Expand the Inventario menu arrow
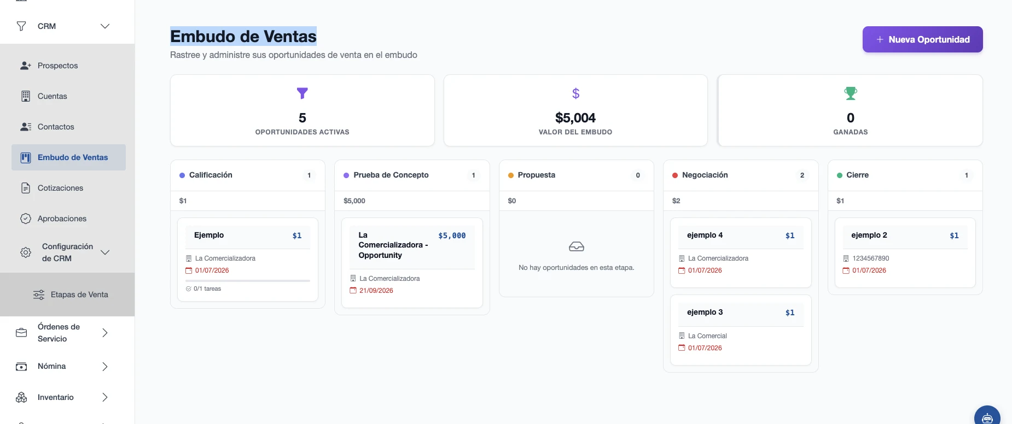This screenshot has height=424, width=1012. pyautogui.click(x=105, y=397)
